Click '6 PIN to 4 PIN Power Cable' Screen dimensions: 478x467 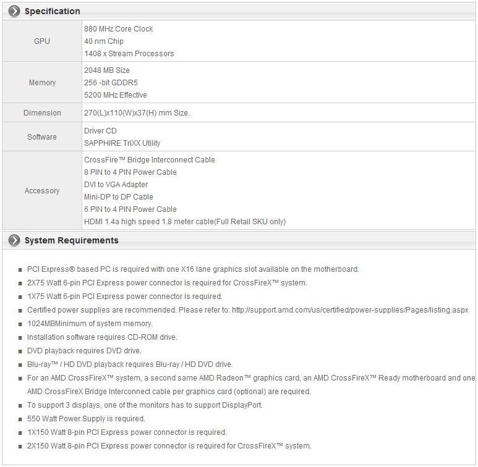pos(130,209)
